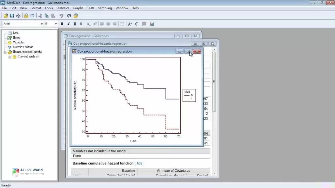This screenshot has height=188, width=335.
Task: Select Survival analysis folder
Action: pos(28,56)
